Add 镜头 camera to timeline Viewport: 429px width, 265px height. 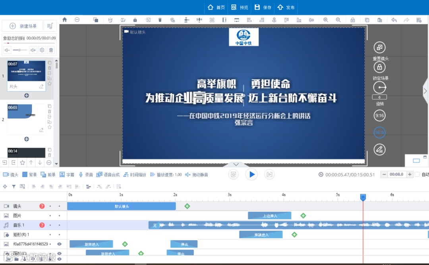11,175
